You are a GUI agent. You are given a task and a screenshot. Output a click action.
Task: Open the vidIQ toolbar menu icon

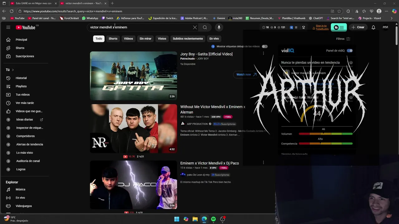click(296, 27)
